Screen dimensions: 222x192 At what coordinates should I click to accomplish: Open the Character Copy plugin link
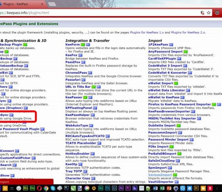coord(78,178)
